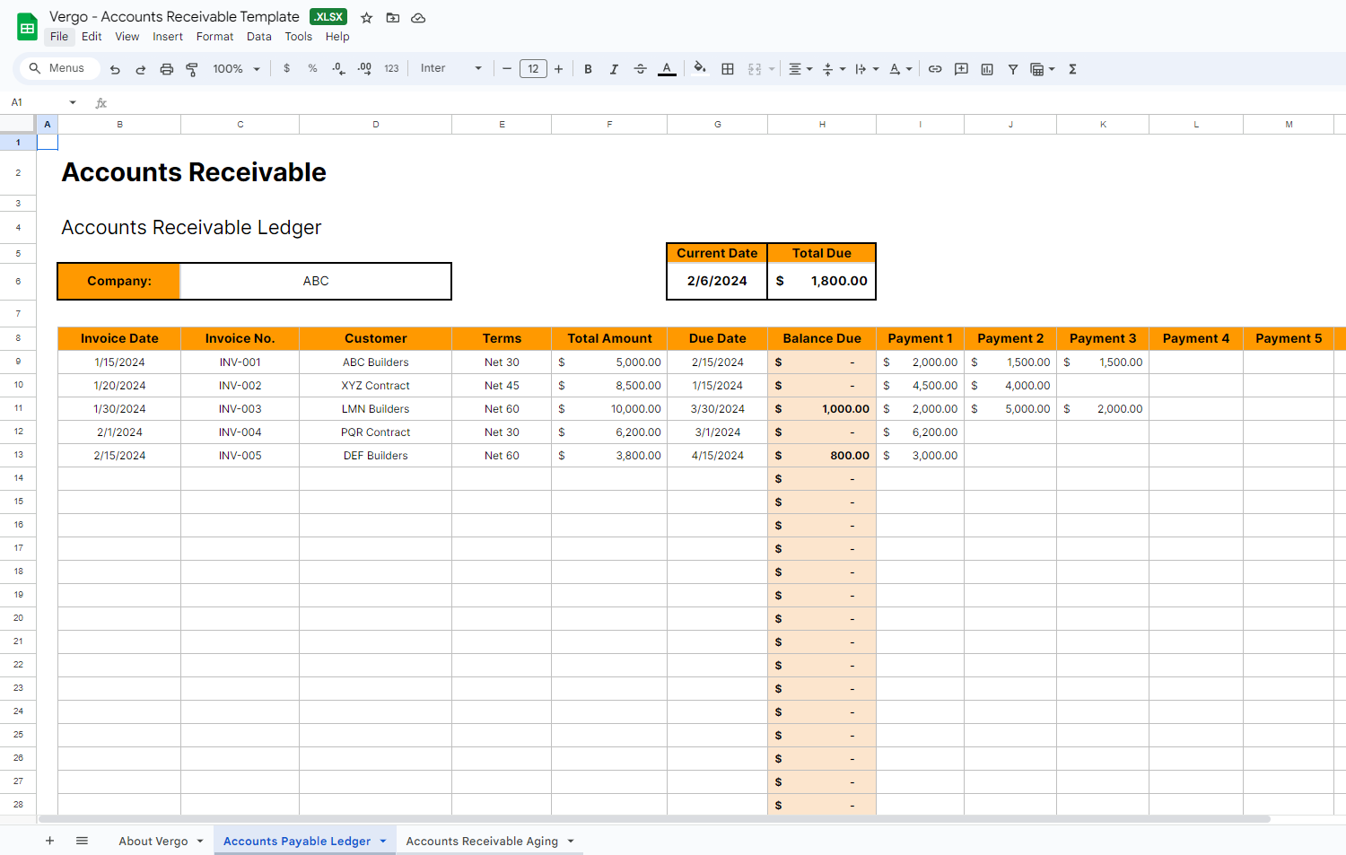Open text color picker
The width and height of the screenshot is (1346, 855).
(x=667, y=69)
